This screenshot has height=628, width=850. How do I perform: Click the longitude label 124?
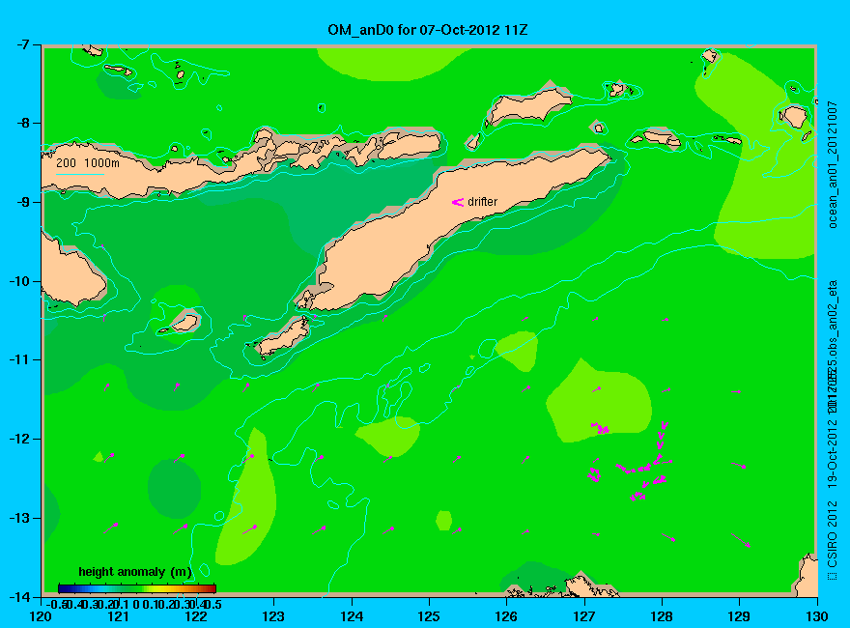[352, 616]
